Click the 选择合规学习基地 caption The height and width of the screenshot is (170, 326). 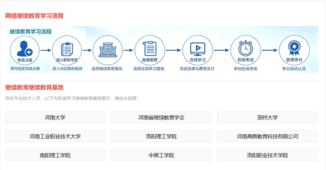click(x=149, y=69)
